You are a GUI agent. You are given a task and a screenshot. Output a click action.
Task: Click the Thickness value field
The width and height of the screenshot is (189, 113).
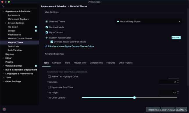tap(168, 82)
